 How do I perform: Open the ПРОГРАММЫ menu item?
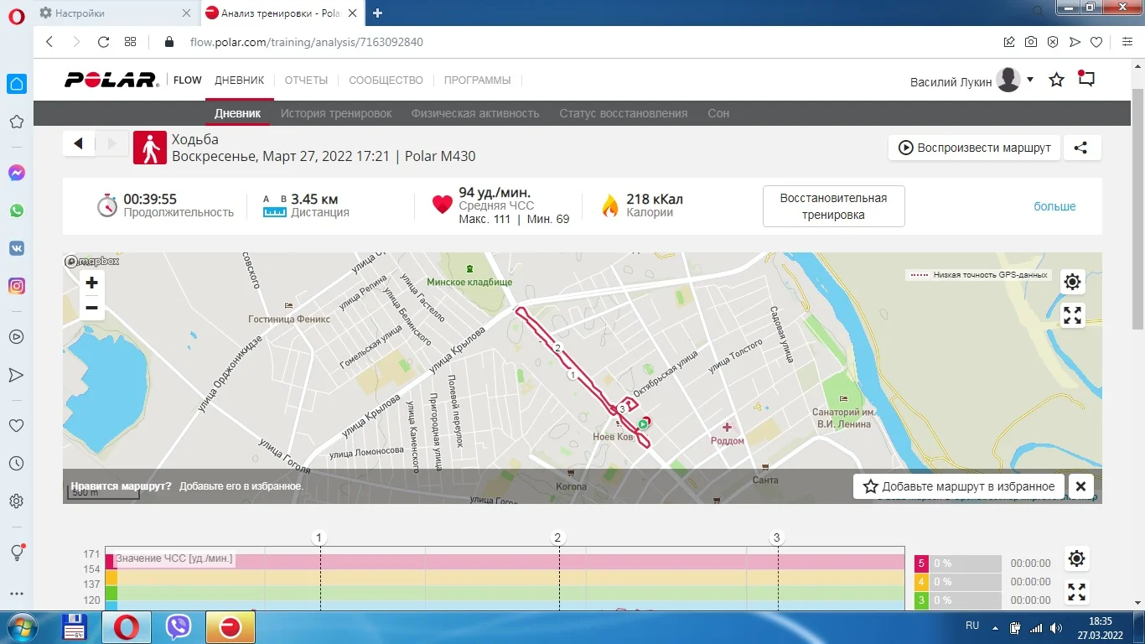(x=478, y=80)
